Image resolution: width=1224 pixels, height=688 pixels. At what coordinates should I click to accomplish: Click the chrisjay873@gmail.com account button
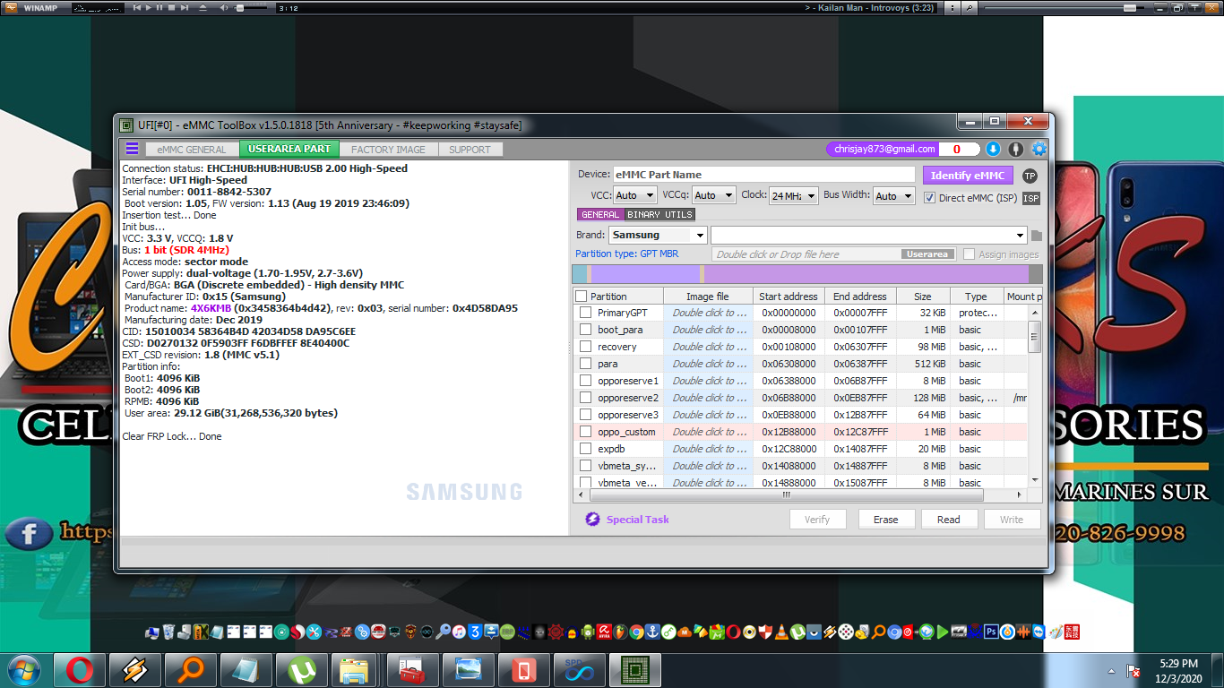pos(884,150)
